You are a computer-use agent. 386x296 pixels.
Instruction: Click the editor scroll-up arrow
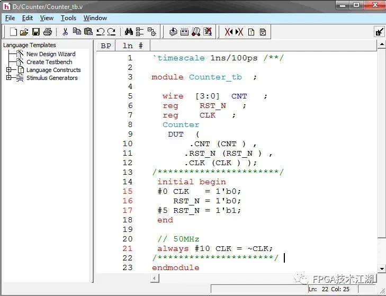tap(382, 44)
